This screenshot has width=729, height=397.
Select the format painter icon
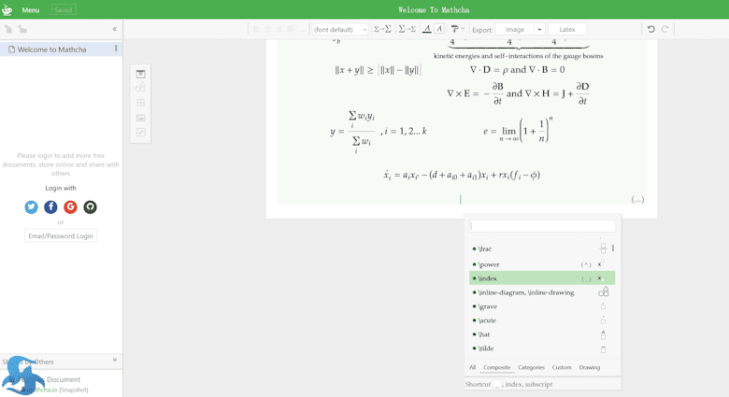(455, 29)
